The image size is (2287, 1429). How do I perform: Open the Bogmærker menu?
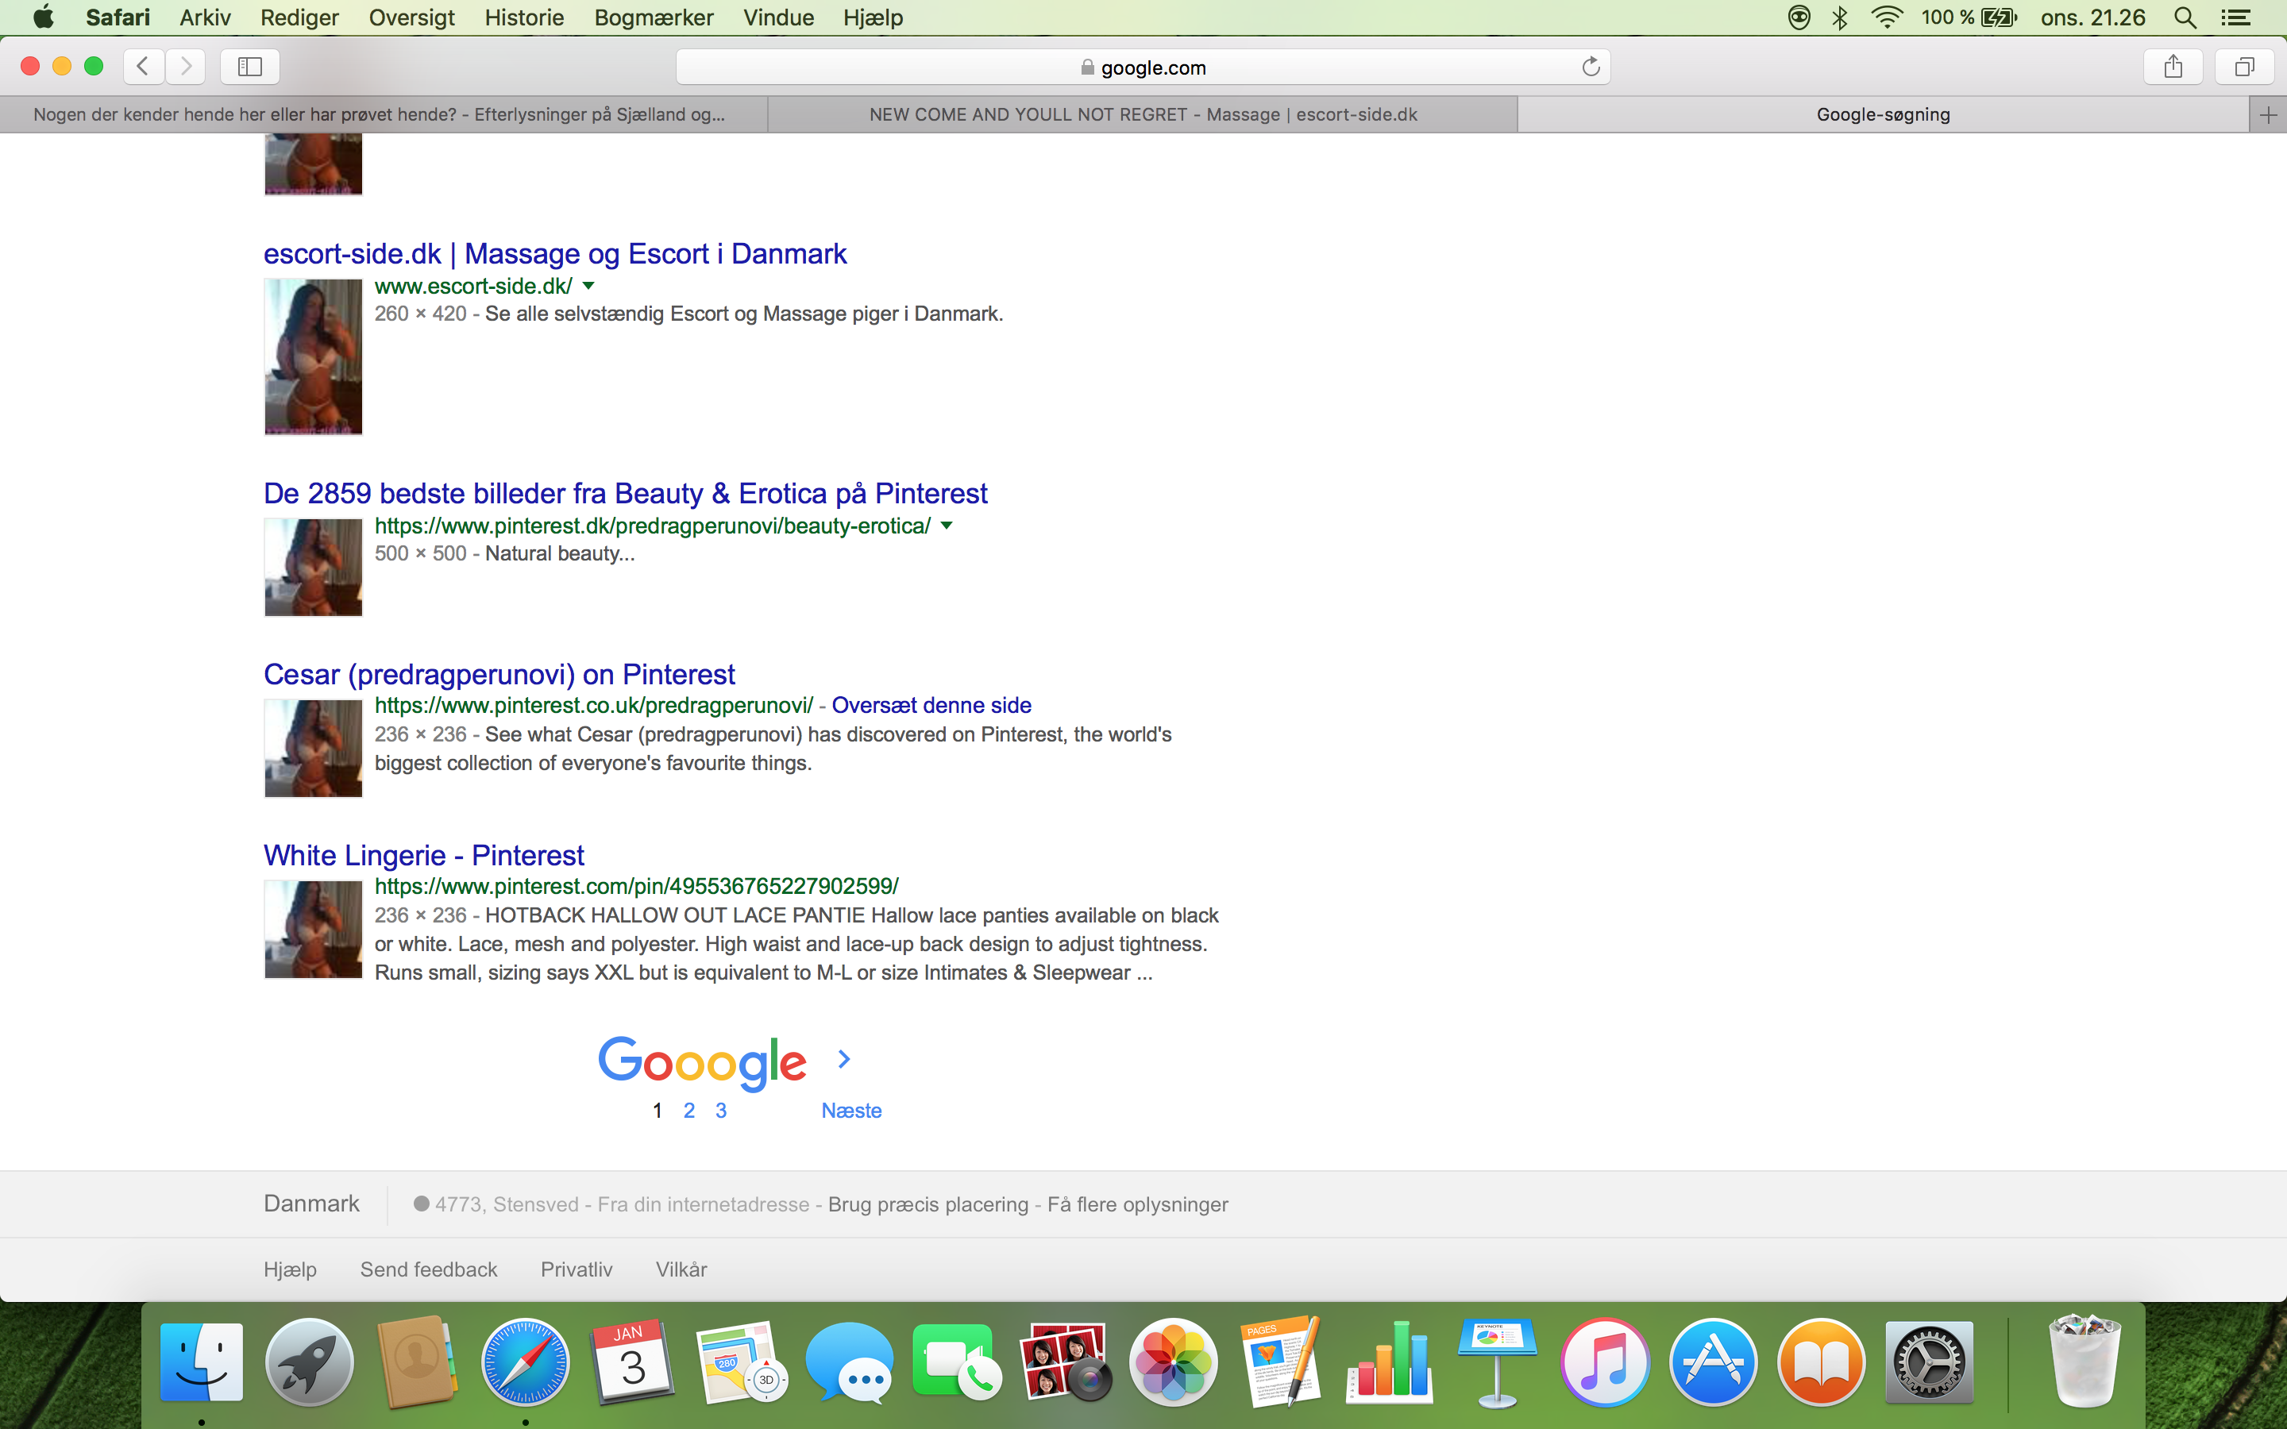click(654, 17)
